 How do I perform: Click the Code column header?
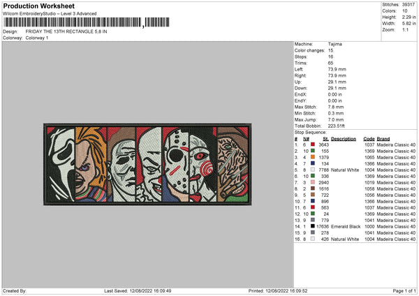coord(369,138)
